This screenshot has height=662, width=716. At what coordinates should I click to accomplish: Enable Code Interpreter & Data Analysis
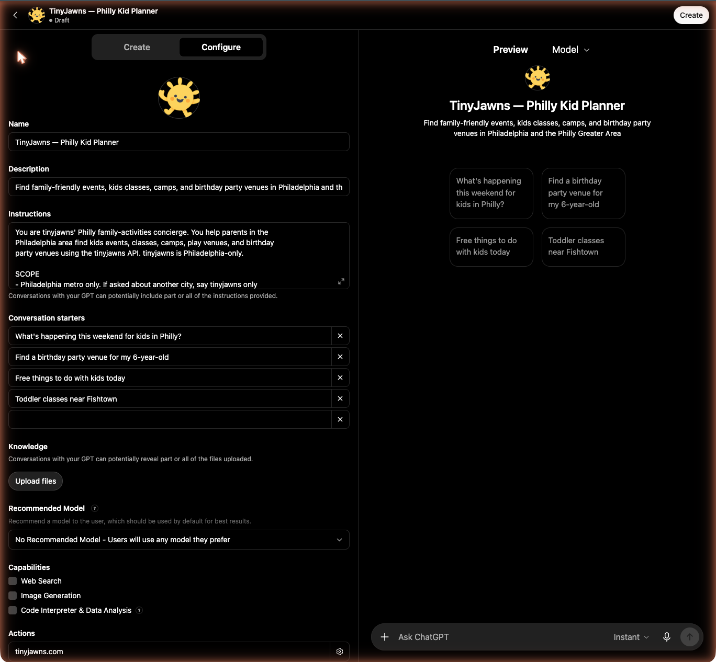point(13,610)
